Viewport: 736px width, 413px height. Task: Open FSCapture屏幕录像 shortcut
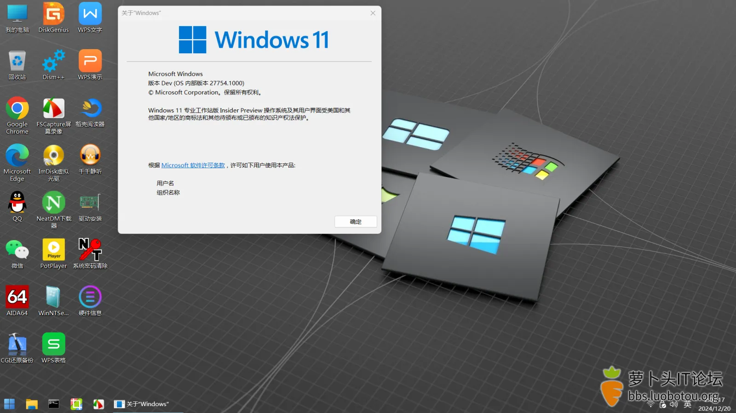pos(53,116)
